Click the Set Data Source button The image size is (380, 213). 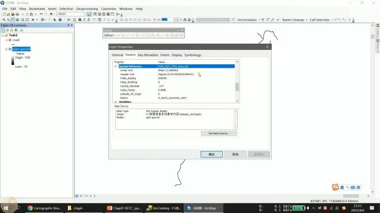tap(219, 133)
